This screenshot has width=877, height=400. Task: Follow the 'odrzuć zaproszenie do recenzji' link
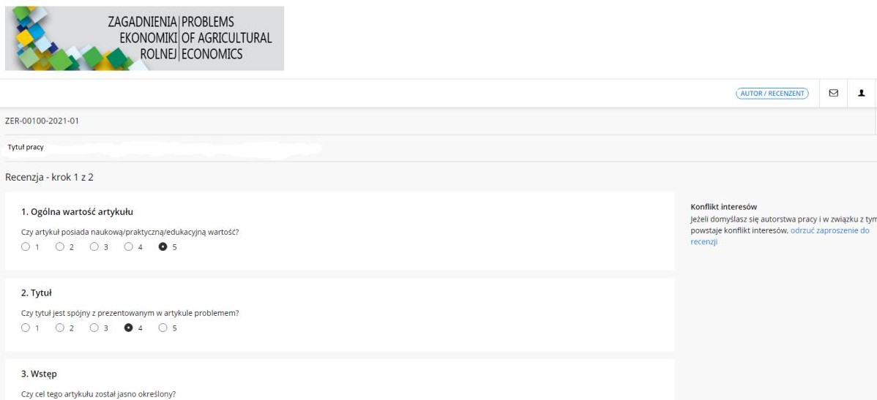click(x=780, y=235)
